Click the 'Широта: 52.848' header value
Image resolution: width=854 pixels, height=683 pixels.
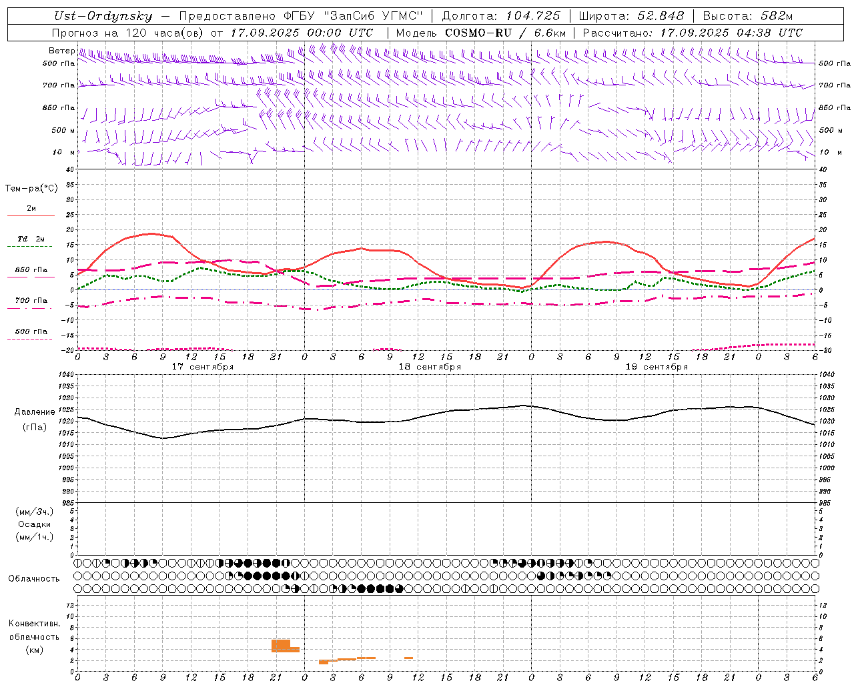coord(631,16)
